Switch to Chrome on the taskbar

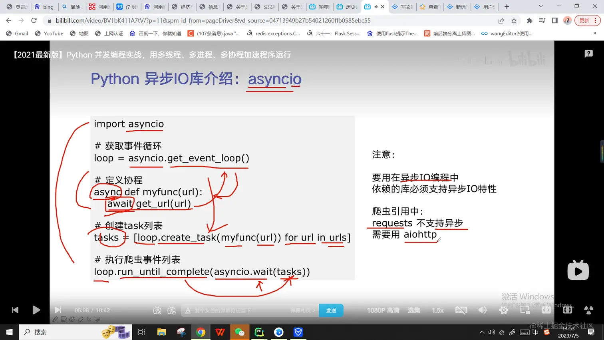[x=201, y=332]
